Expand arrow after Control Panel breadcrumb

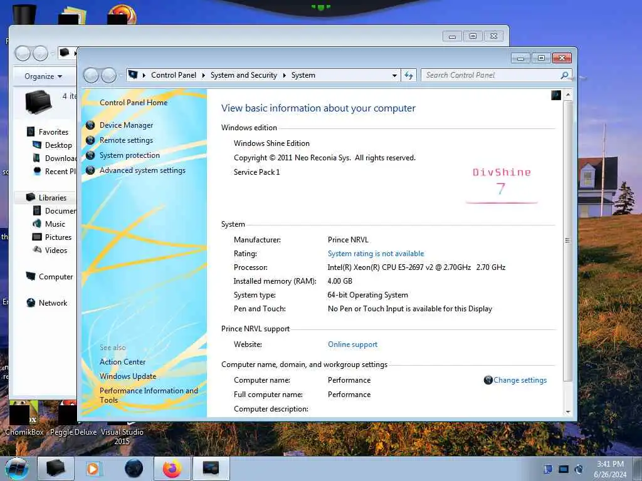[204, 75]
